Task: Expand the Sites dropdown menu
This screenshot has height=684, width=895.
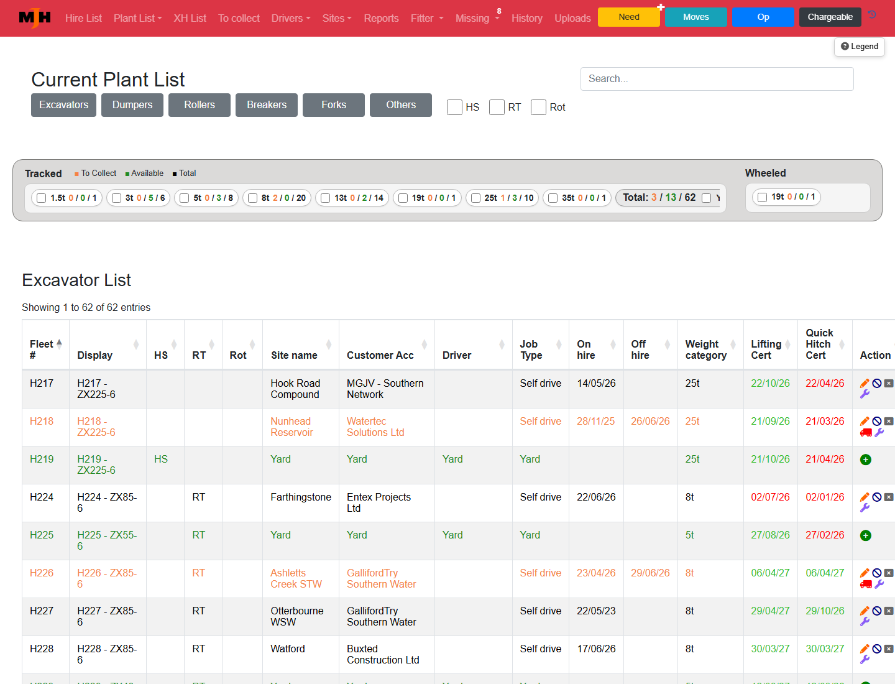Action: [337, 18]
